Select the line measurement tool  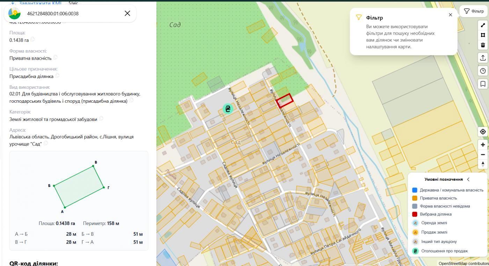pyautogui.click(x=483, y=25)
